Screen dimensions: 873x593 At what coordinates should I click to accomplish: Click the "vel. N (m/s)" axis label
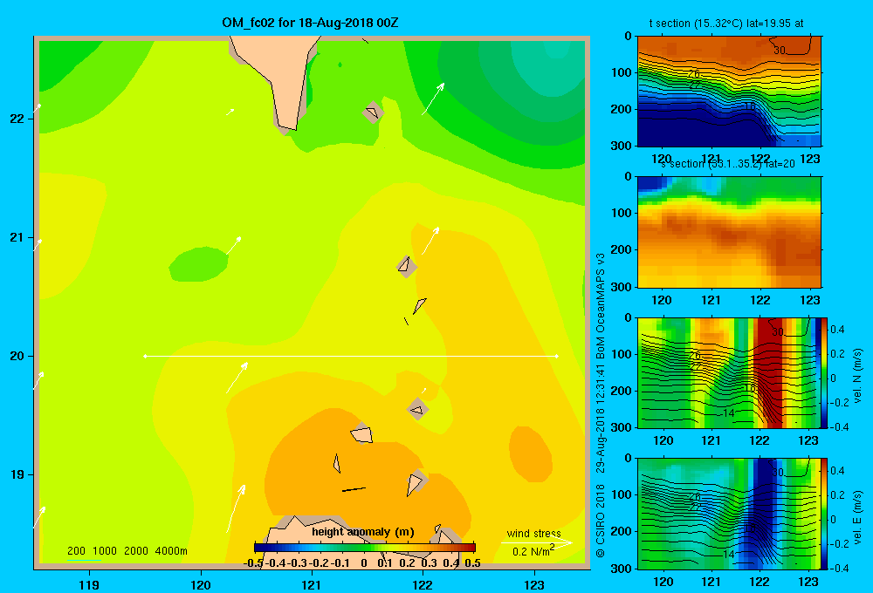pos(857,376)
